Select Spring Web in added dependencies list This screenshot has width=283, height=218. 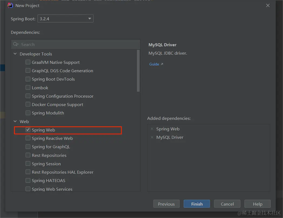coord(168,129)
